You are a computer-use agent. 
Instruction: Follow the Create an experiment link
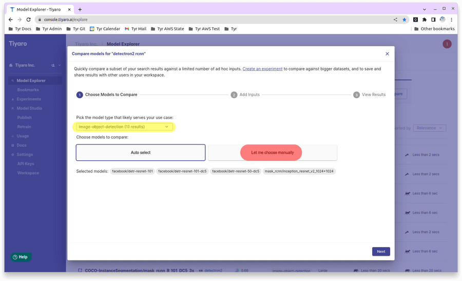(262, 69)
